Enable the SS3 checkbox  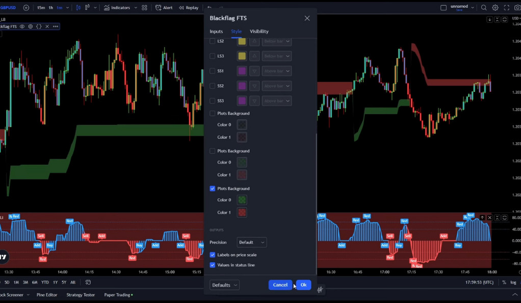click(212, 101)
